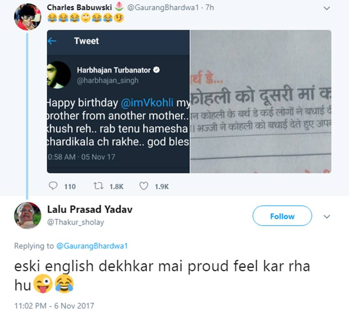Open the 7h timestamp link
The image size is (349, 316).
pos(210,7)
